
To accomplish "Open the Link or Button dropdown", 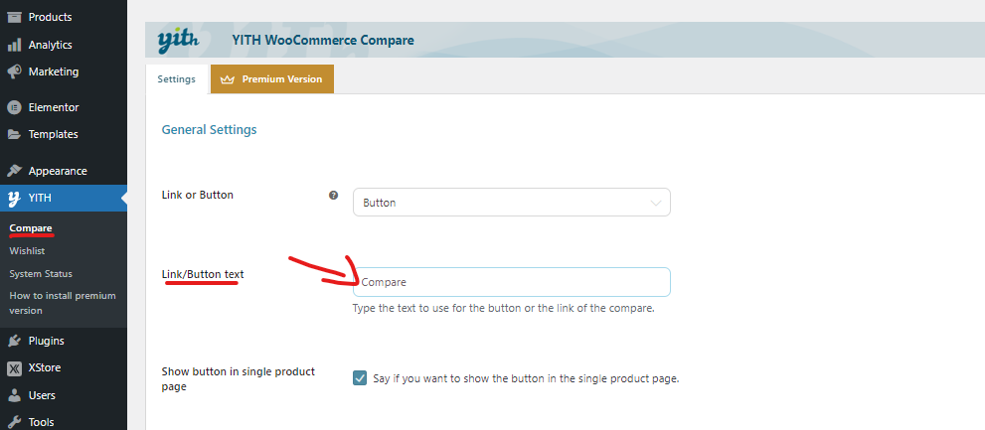I will (x=511, y=203).
